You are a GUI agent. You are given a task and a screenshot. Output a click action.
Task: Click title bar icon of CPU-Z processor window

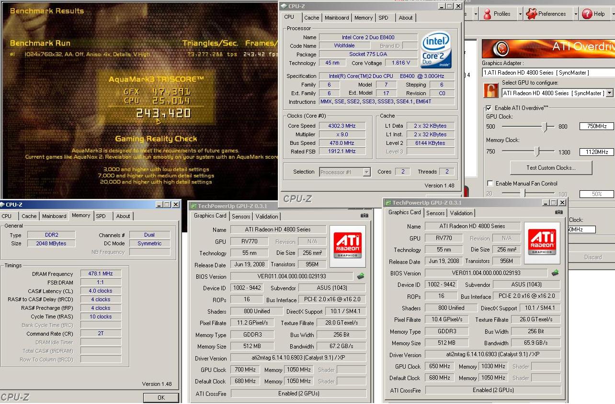click(x=284, y=6)
